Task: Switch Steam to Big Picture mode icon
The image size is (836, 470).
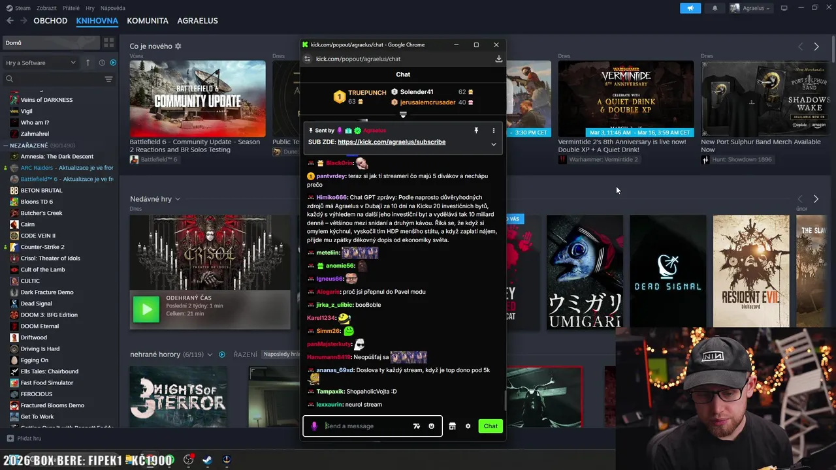Action: click(x=784, y=8)
